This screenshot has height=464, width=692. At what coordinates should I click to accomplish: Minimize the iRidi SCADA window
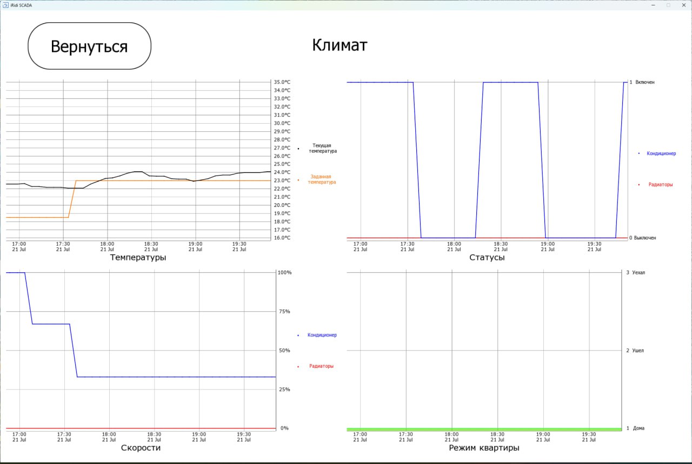(654, 5)
